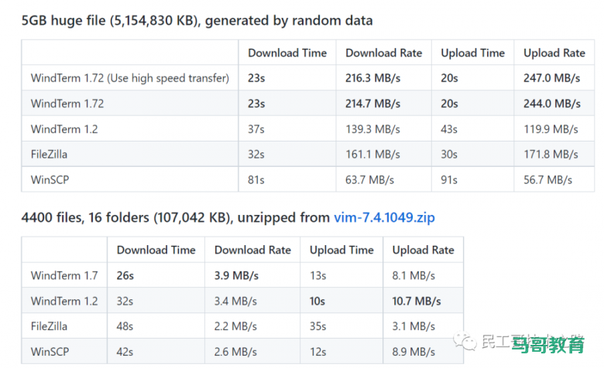Click the 3.9 MB/s download rate cell
604x368 pixels.
[x=236, y=275]
